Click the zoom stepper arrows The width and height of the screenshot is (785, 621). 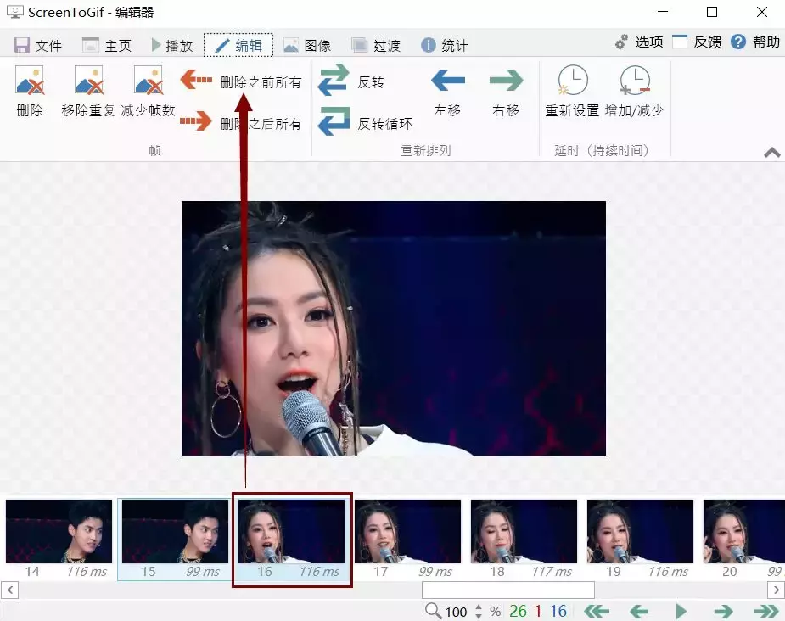[x=479, y=611]
